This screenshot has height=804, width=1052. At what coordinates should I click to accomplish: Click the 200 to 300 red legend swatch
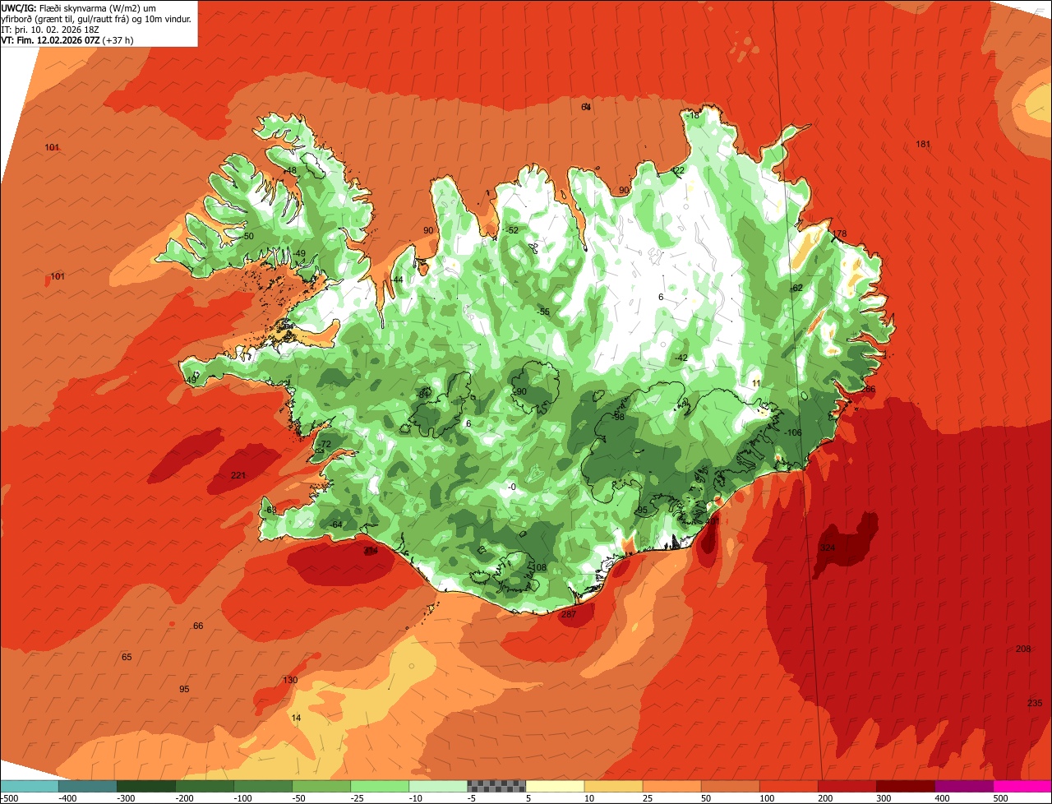[847, 786]
